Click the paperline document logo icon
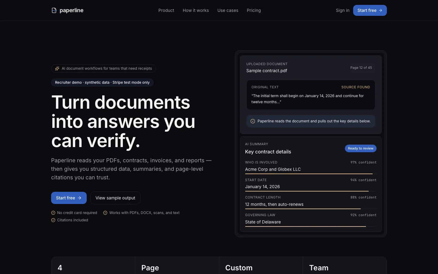Screen dimensions: 438x274 (54, 10)
